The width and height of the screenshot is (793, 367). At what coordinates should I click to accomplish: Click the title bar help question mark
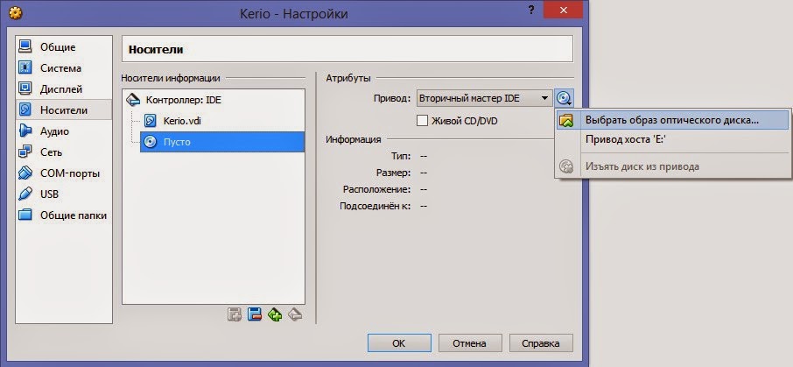point(531,11)
